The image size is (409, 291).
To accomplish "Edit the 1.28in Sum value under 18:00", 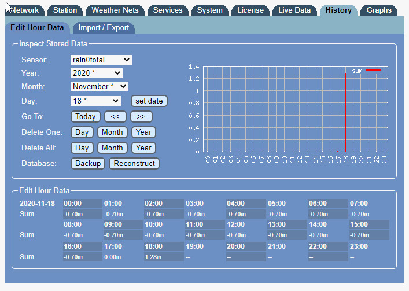I will [164, 257].
